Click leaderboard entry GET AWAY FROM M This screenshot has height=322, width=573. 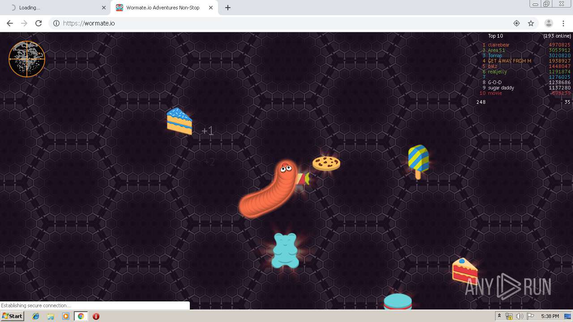point(509,61)
